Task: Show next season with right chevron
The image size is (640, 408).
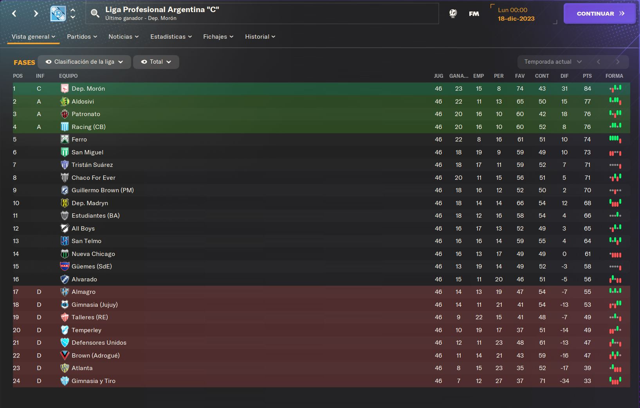Action: coord(618,62)
